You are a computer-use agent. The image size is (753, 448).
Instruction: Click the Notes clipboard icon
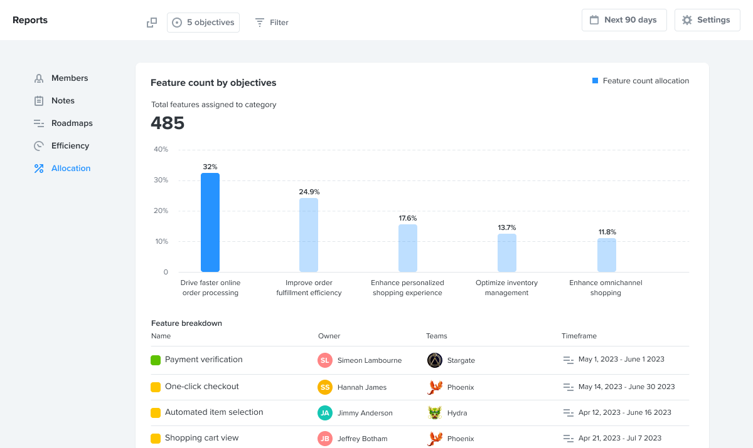point(38,100)
